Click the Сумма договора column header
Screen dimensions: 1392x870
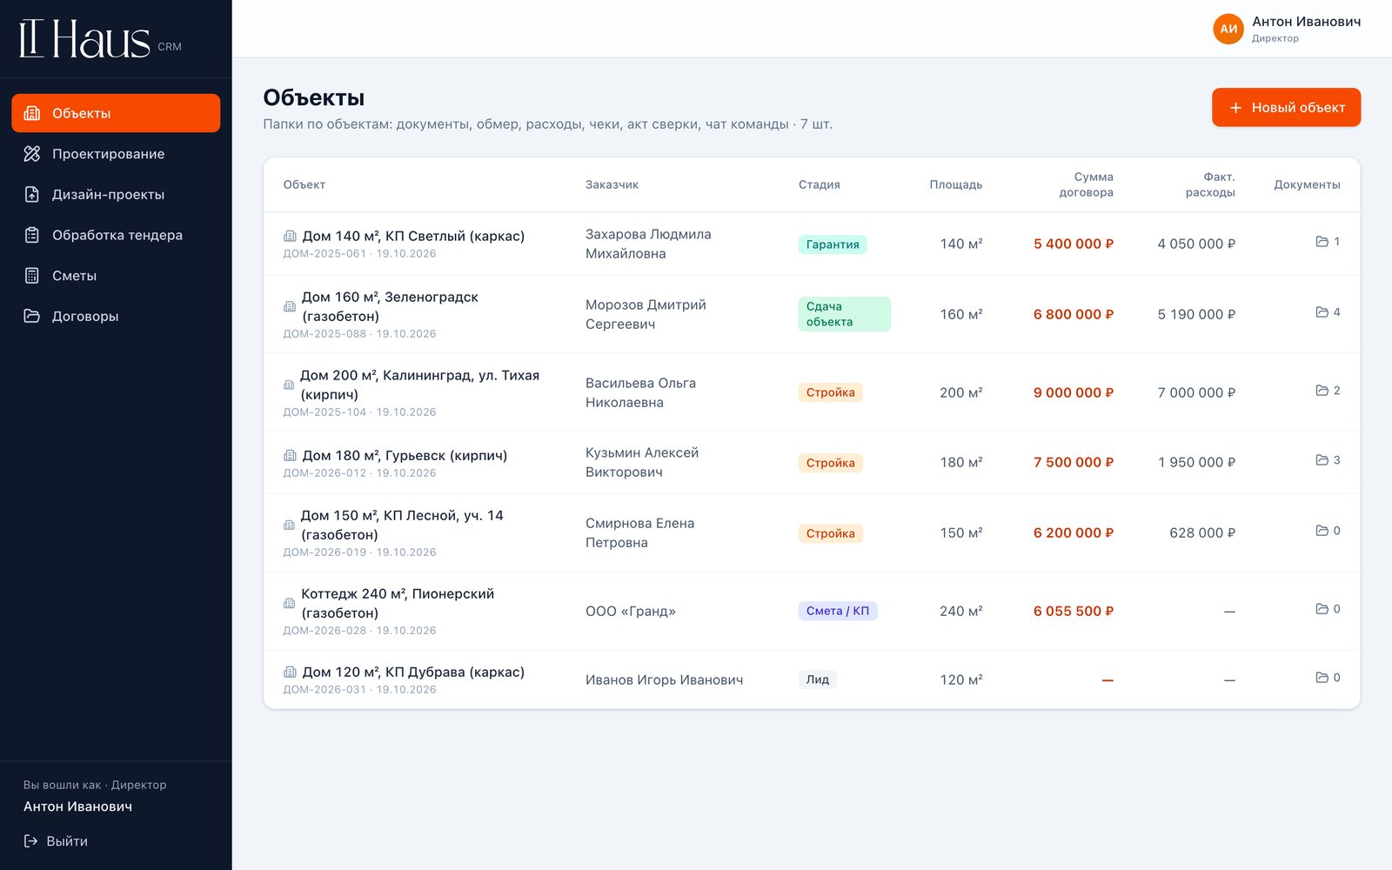coord(1086,184)
